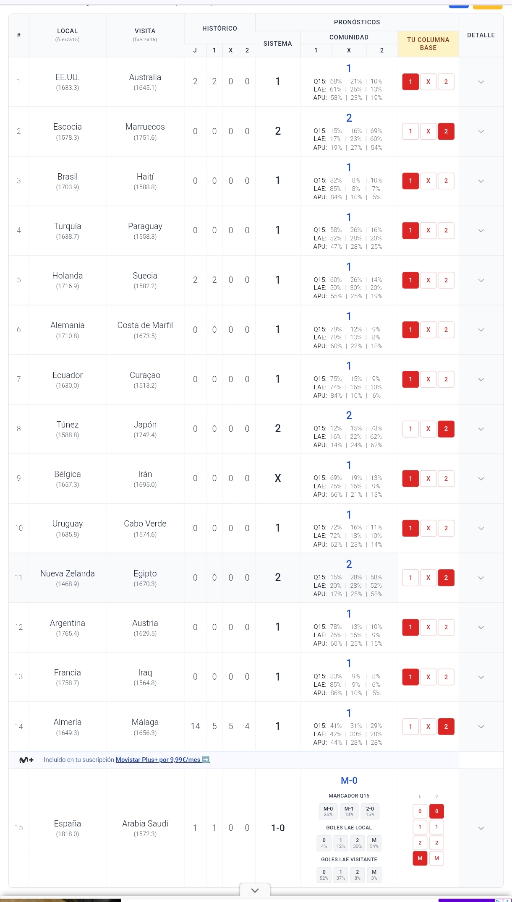This screenshot has width=512, height=902.
Task: Select local goals 2 for España
Action: [x=420, y=842]
